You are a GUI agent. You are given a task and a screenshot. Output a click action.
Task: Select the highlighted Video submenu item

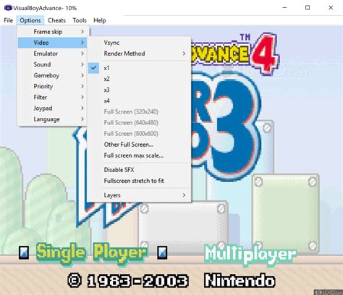click(x=52, y=43)
